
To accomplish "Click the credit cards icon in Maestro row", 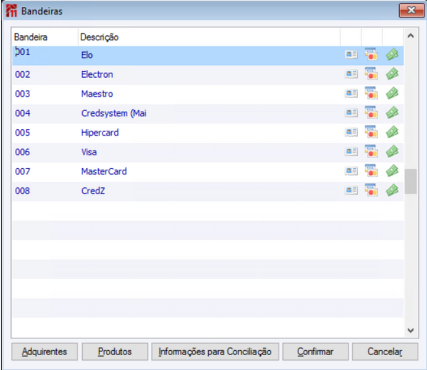I will point(371,93).
